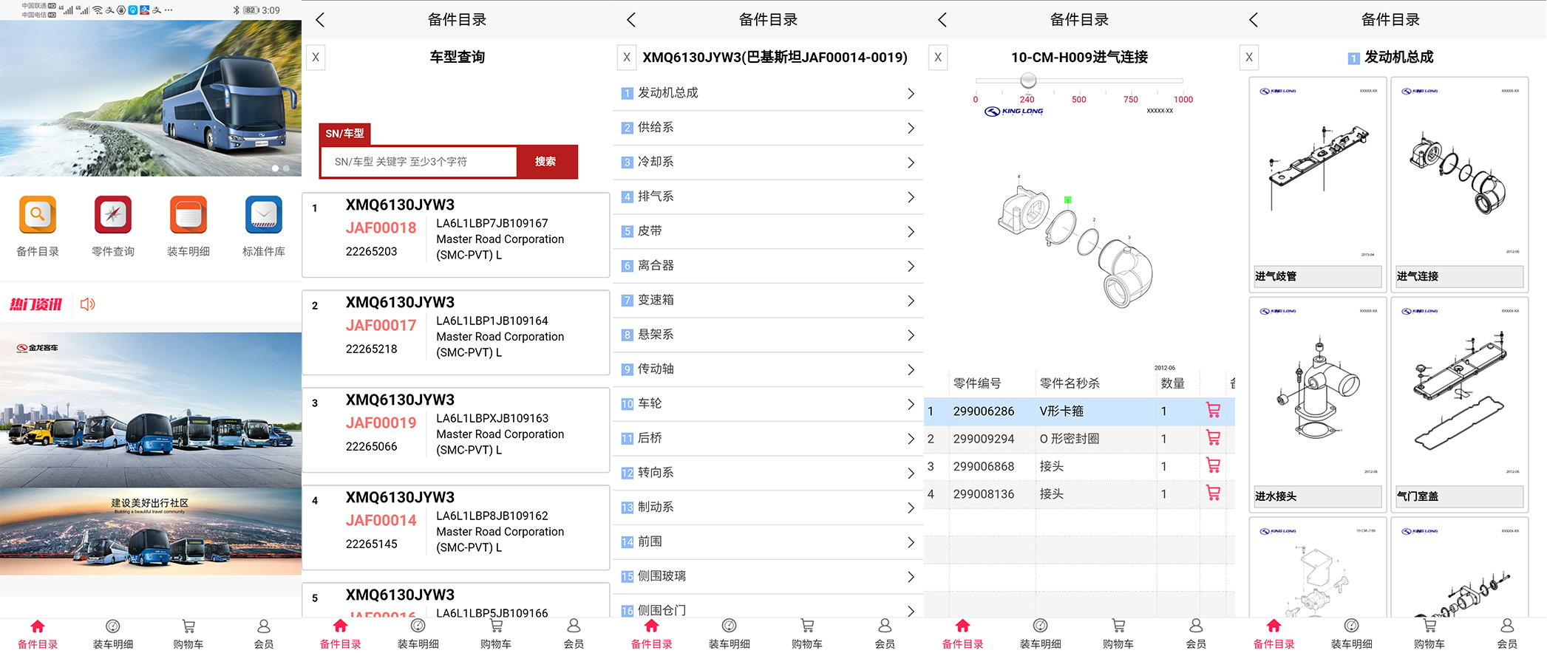
Task: Open the orange 装车明细 icon on home grid
Action: 188,215
